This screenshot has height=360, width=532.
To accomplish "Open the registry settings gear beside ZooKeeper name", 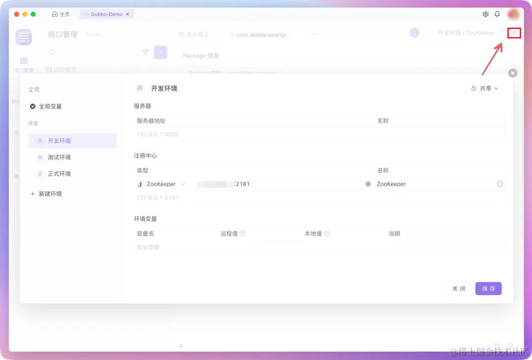I will [368, 183].
